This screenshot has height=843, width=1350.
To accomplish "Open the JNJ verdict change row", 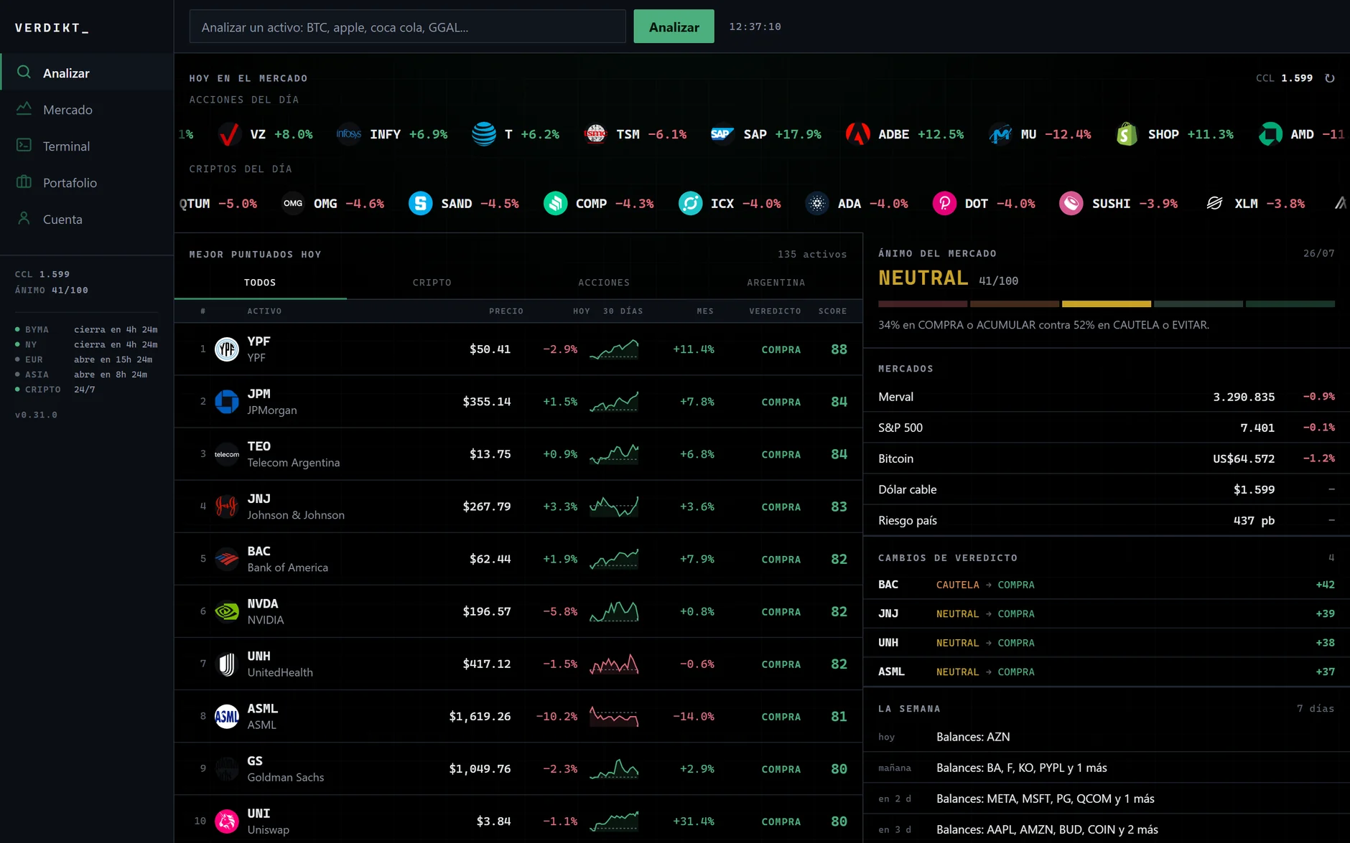I will (x=1106, y=613).
